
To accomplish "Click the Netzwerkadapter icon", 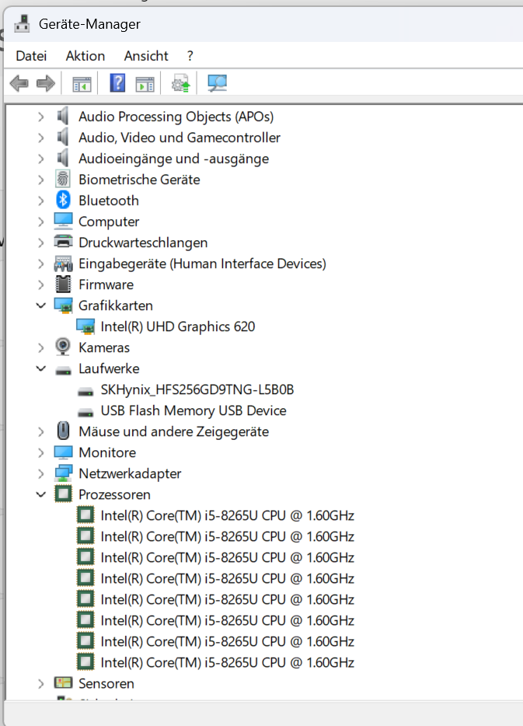I will point(63,473).
